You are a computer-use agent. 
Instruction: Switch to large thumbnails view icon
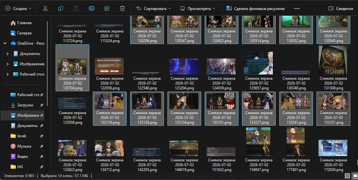pos(355,176)
